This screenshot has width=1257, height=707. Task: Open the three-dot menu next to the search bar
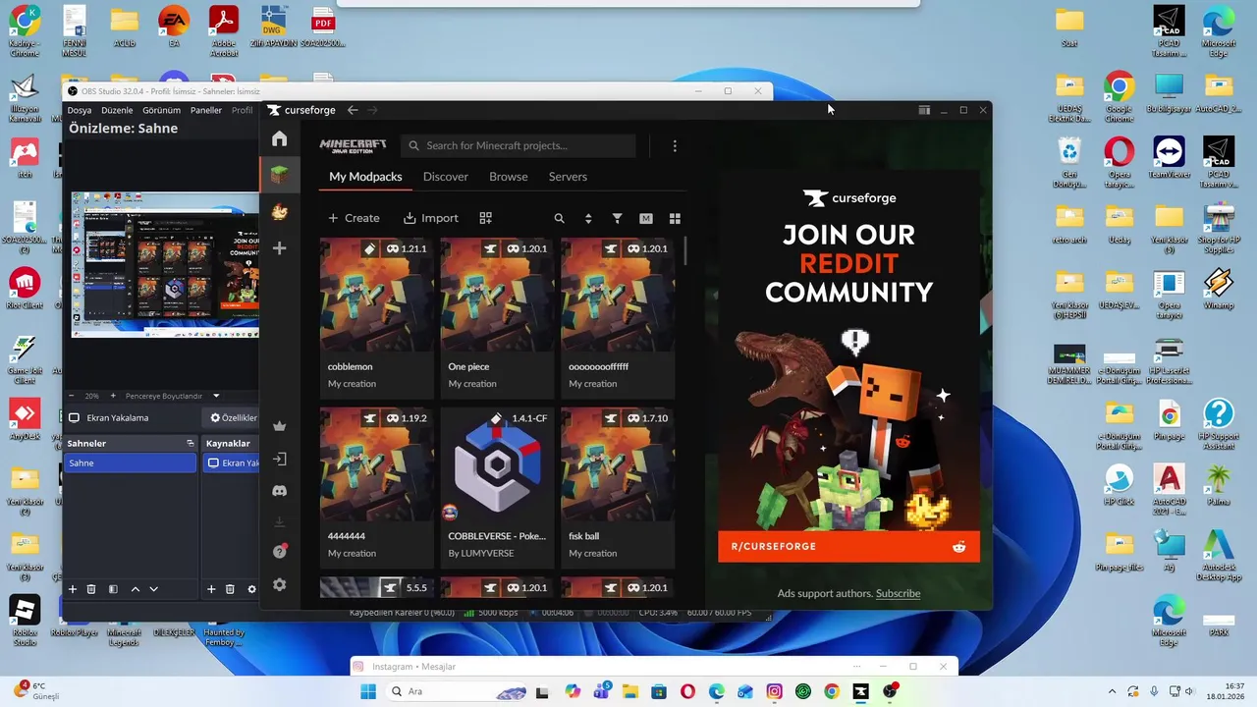(x=675, y=145)
